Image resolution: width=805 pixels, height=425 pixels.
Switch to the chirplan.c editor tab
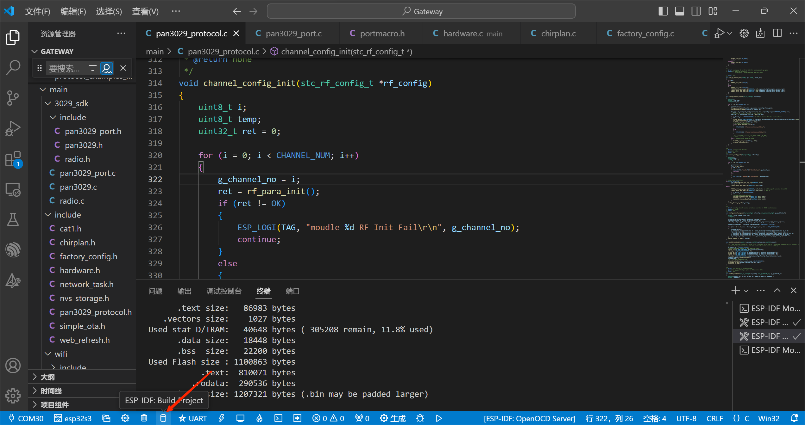pyautogui.click(x=558, y=34)
